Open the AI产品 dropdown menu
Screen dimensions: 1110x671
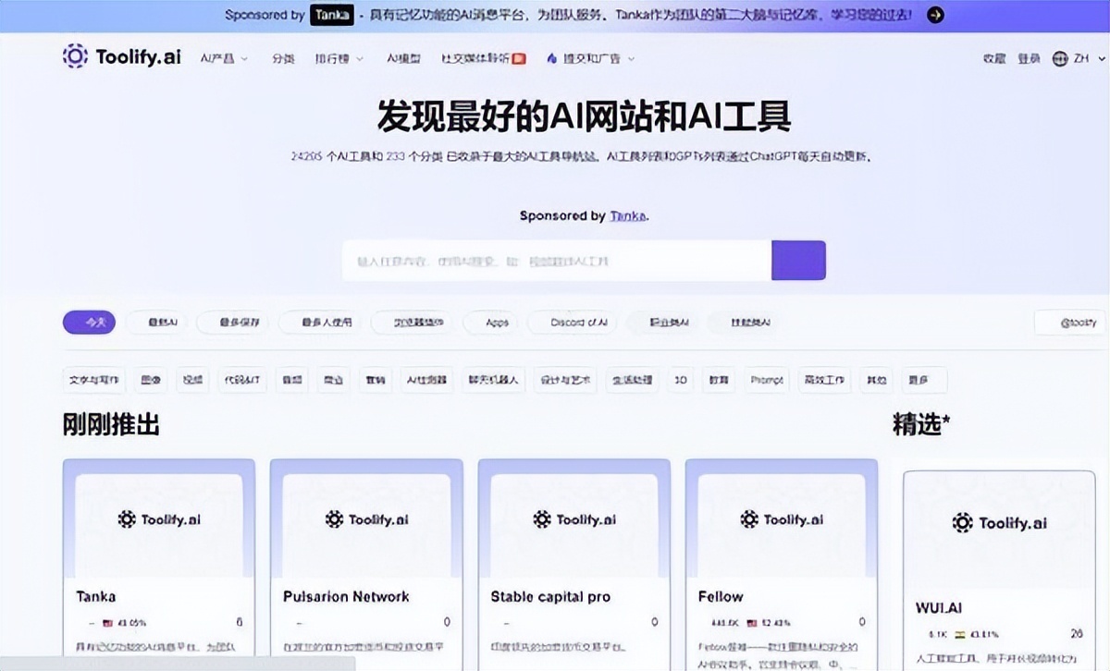coord(224,58)
